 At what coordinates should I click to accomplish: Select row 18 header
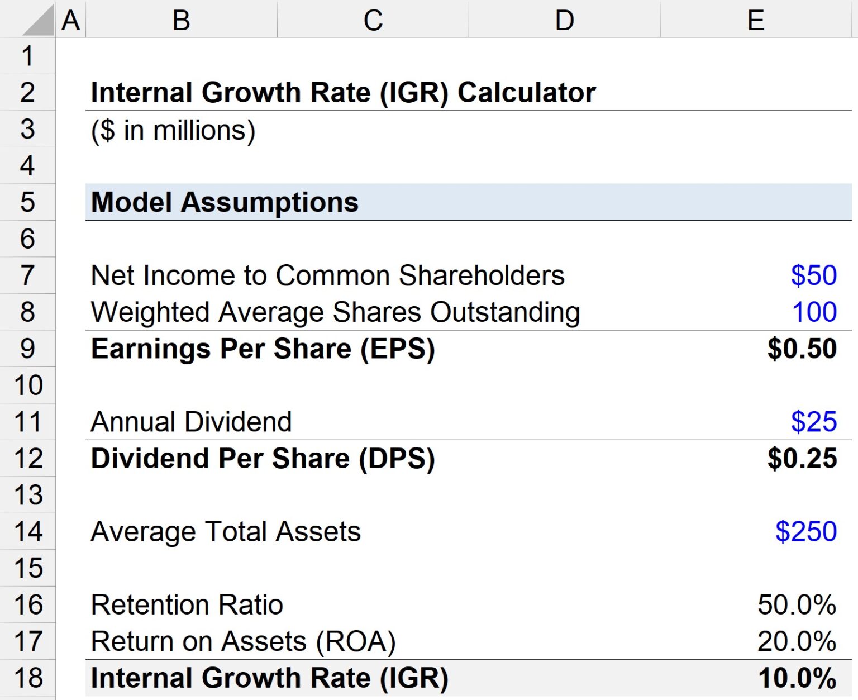pyautogui.click(x=27, y=677)
